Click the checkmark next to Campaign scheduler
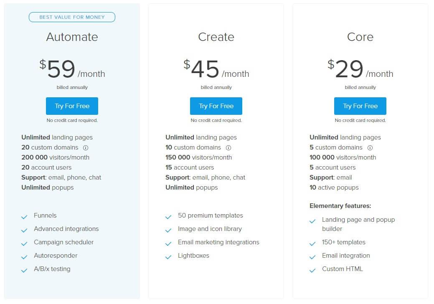The height and width of the screenshot is (304, 434). [24, 244]
